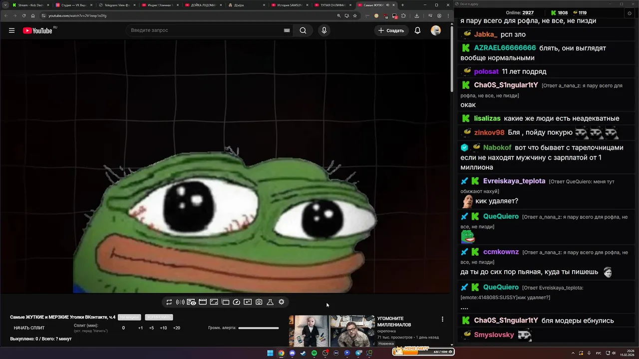This screenshot has width=639, height=359.
Task: Open the Windows Start button
Action: [270, 353]
